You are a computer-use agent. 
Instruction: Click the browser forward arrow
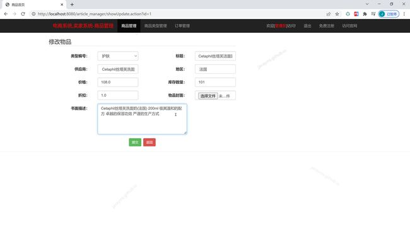coord(15,14)
